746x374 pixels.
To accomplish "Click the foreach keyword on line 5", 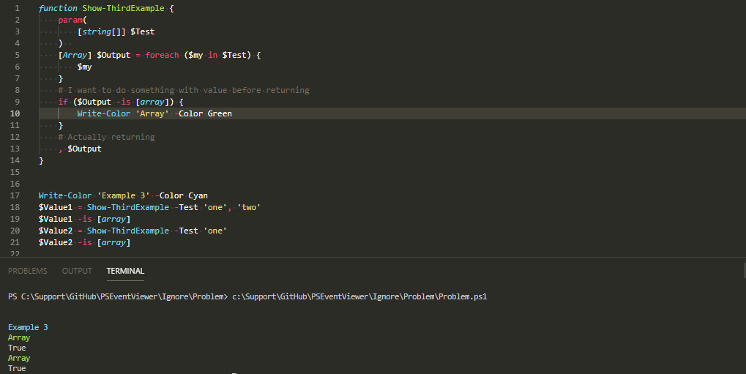I will click(162, 55).
